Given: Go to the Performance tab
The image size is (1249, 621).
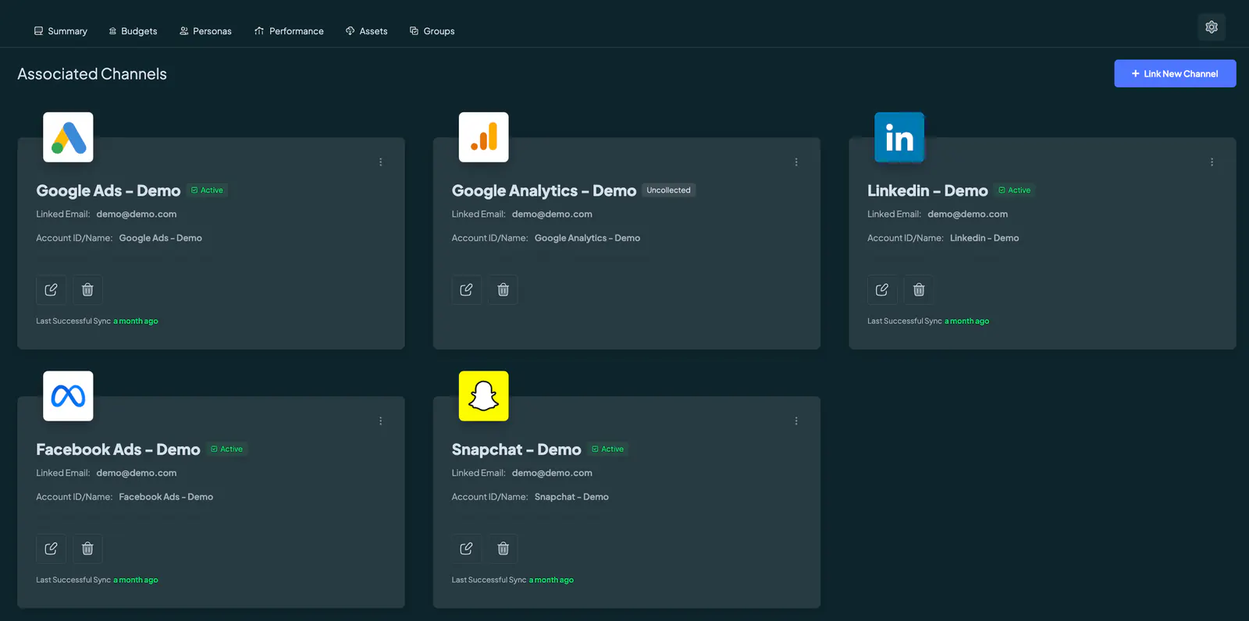Looking at the screenshot, I should (x=289, y=31).
